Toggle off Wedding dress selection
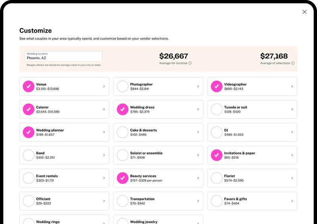 click(122, 109)
